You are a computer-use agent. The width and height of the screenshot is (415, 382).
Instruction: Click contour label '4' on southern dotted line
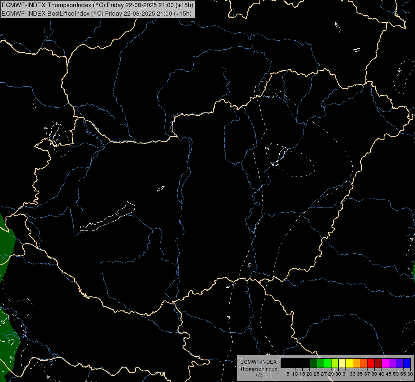[x=229, y=317]
